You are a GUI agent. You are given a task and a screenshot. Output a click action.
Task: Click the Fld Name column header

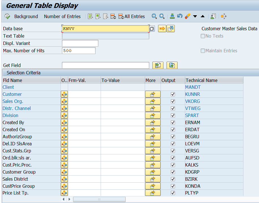click(32, 80)
